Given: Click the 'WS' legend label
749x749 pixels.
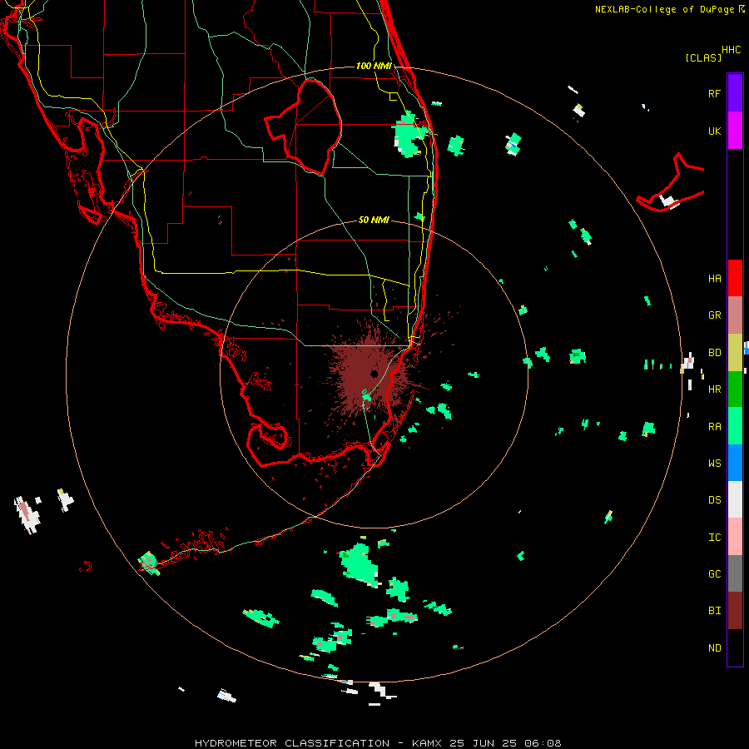Looking at the screenshot, I should (x=714, y=464).
